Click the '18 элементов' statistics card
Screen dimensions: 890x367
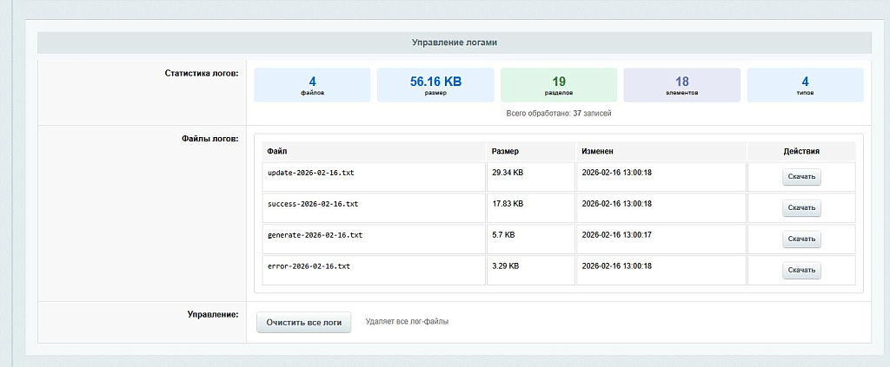click(x=681, y=85)
